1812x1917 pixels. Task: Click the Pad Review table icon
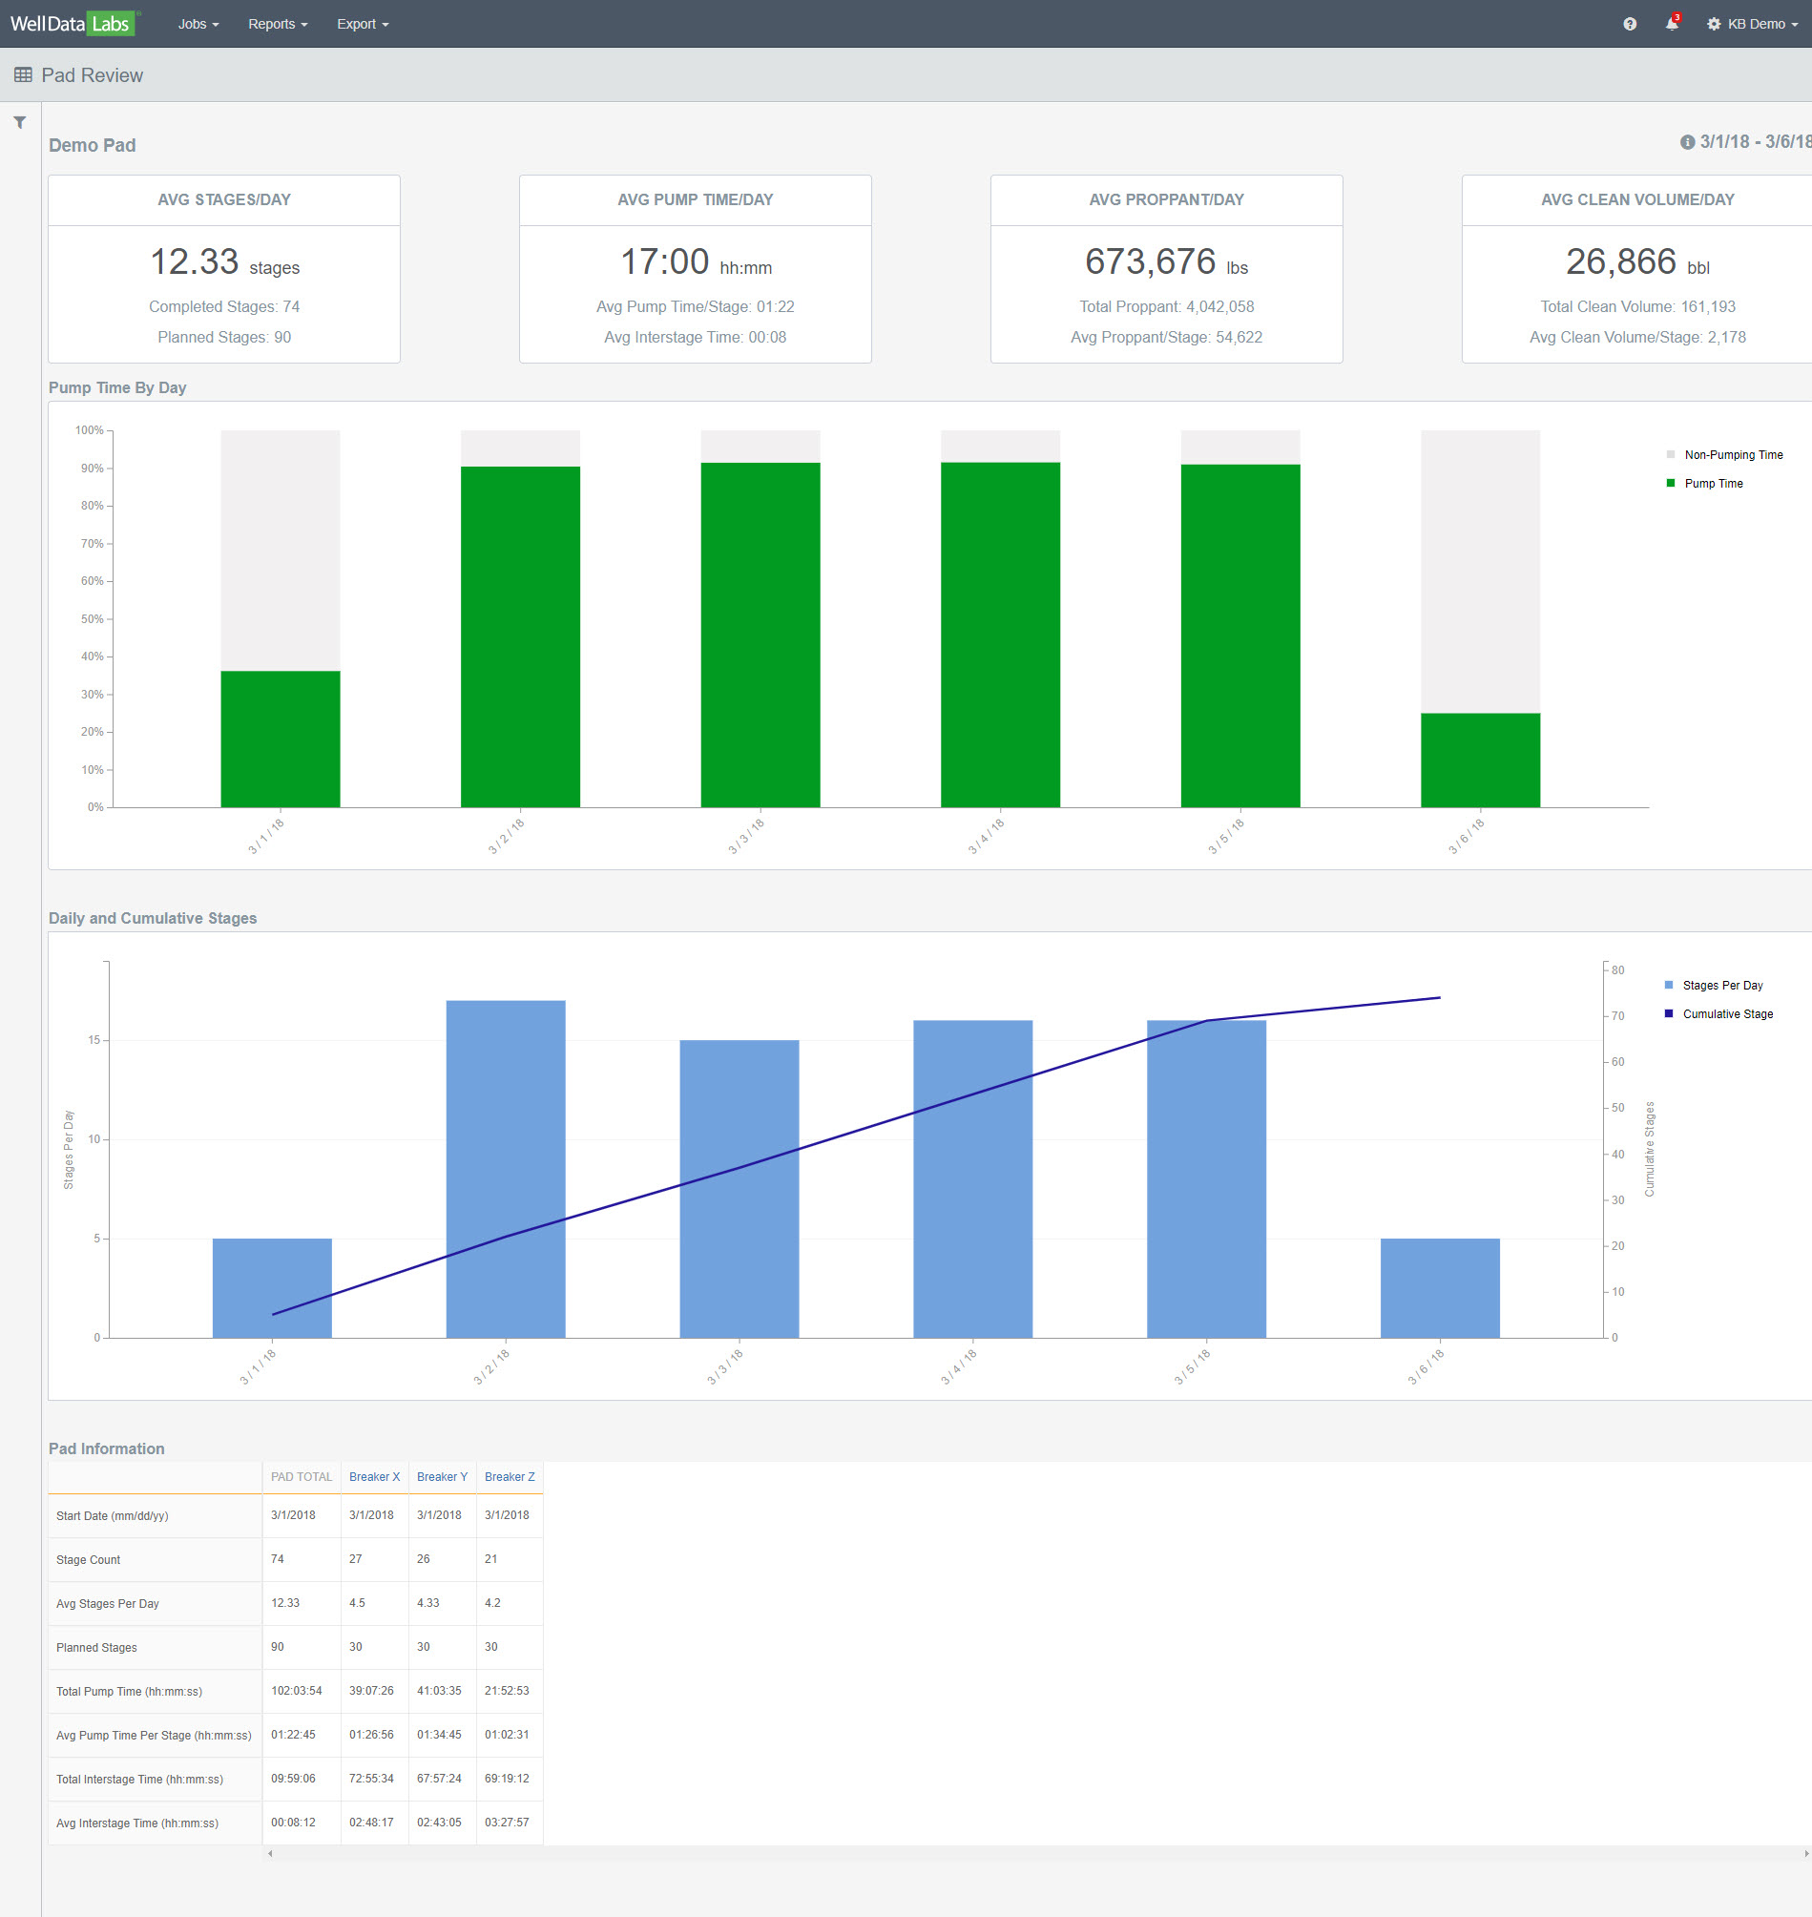(x=23, y=75)
